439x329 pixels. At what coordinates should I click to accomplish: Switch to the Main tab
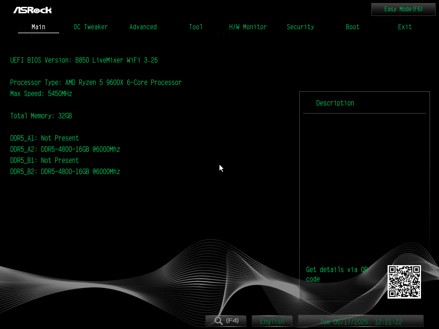38,27
